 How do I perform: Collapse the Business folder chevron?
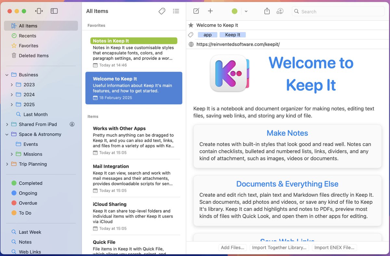[x=7, y=75]
